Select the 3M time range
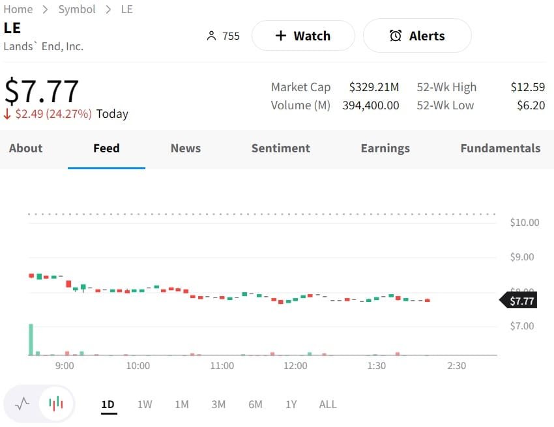 (218, 404)
